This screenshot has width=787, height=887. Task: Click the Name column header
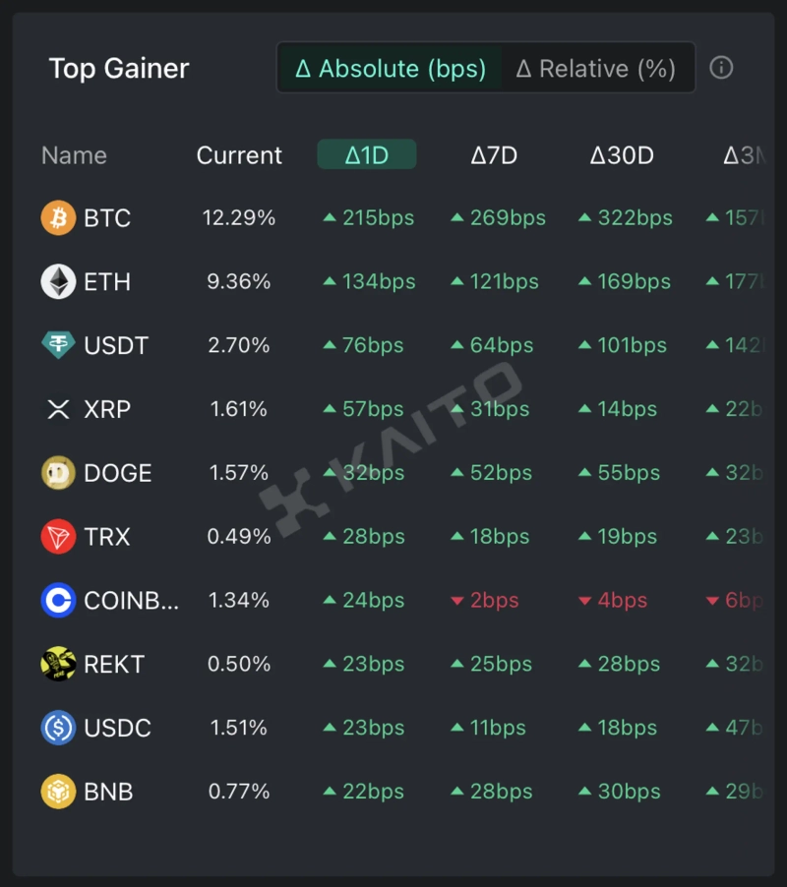tap(74, 155)
